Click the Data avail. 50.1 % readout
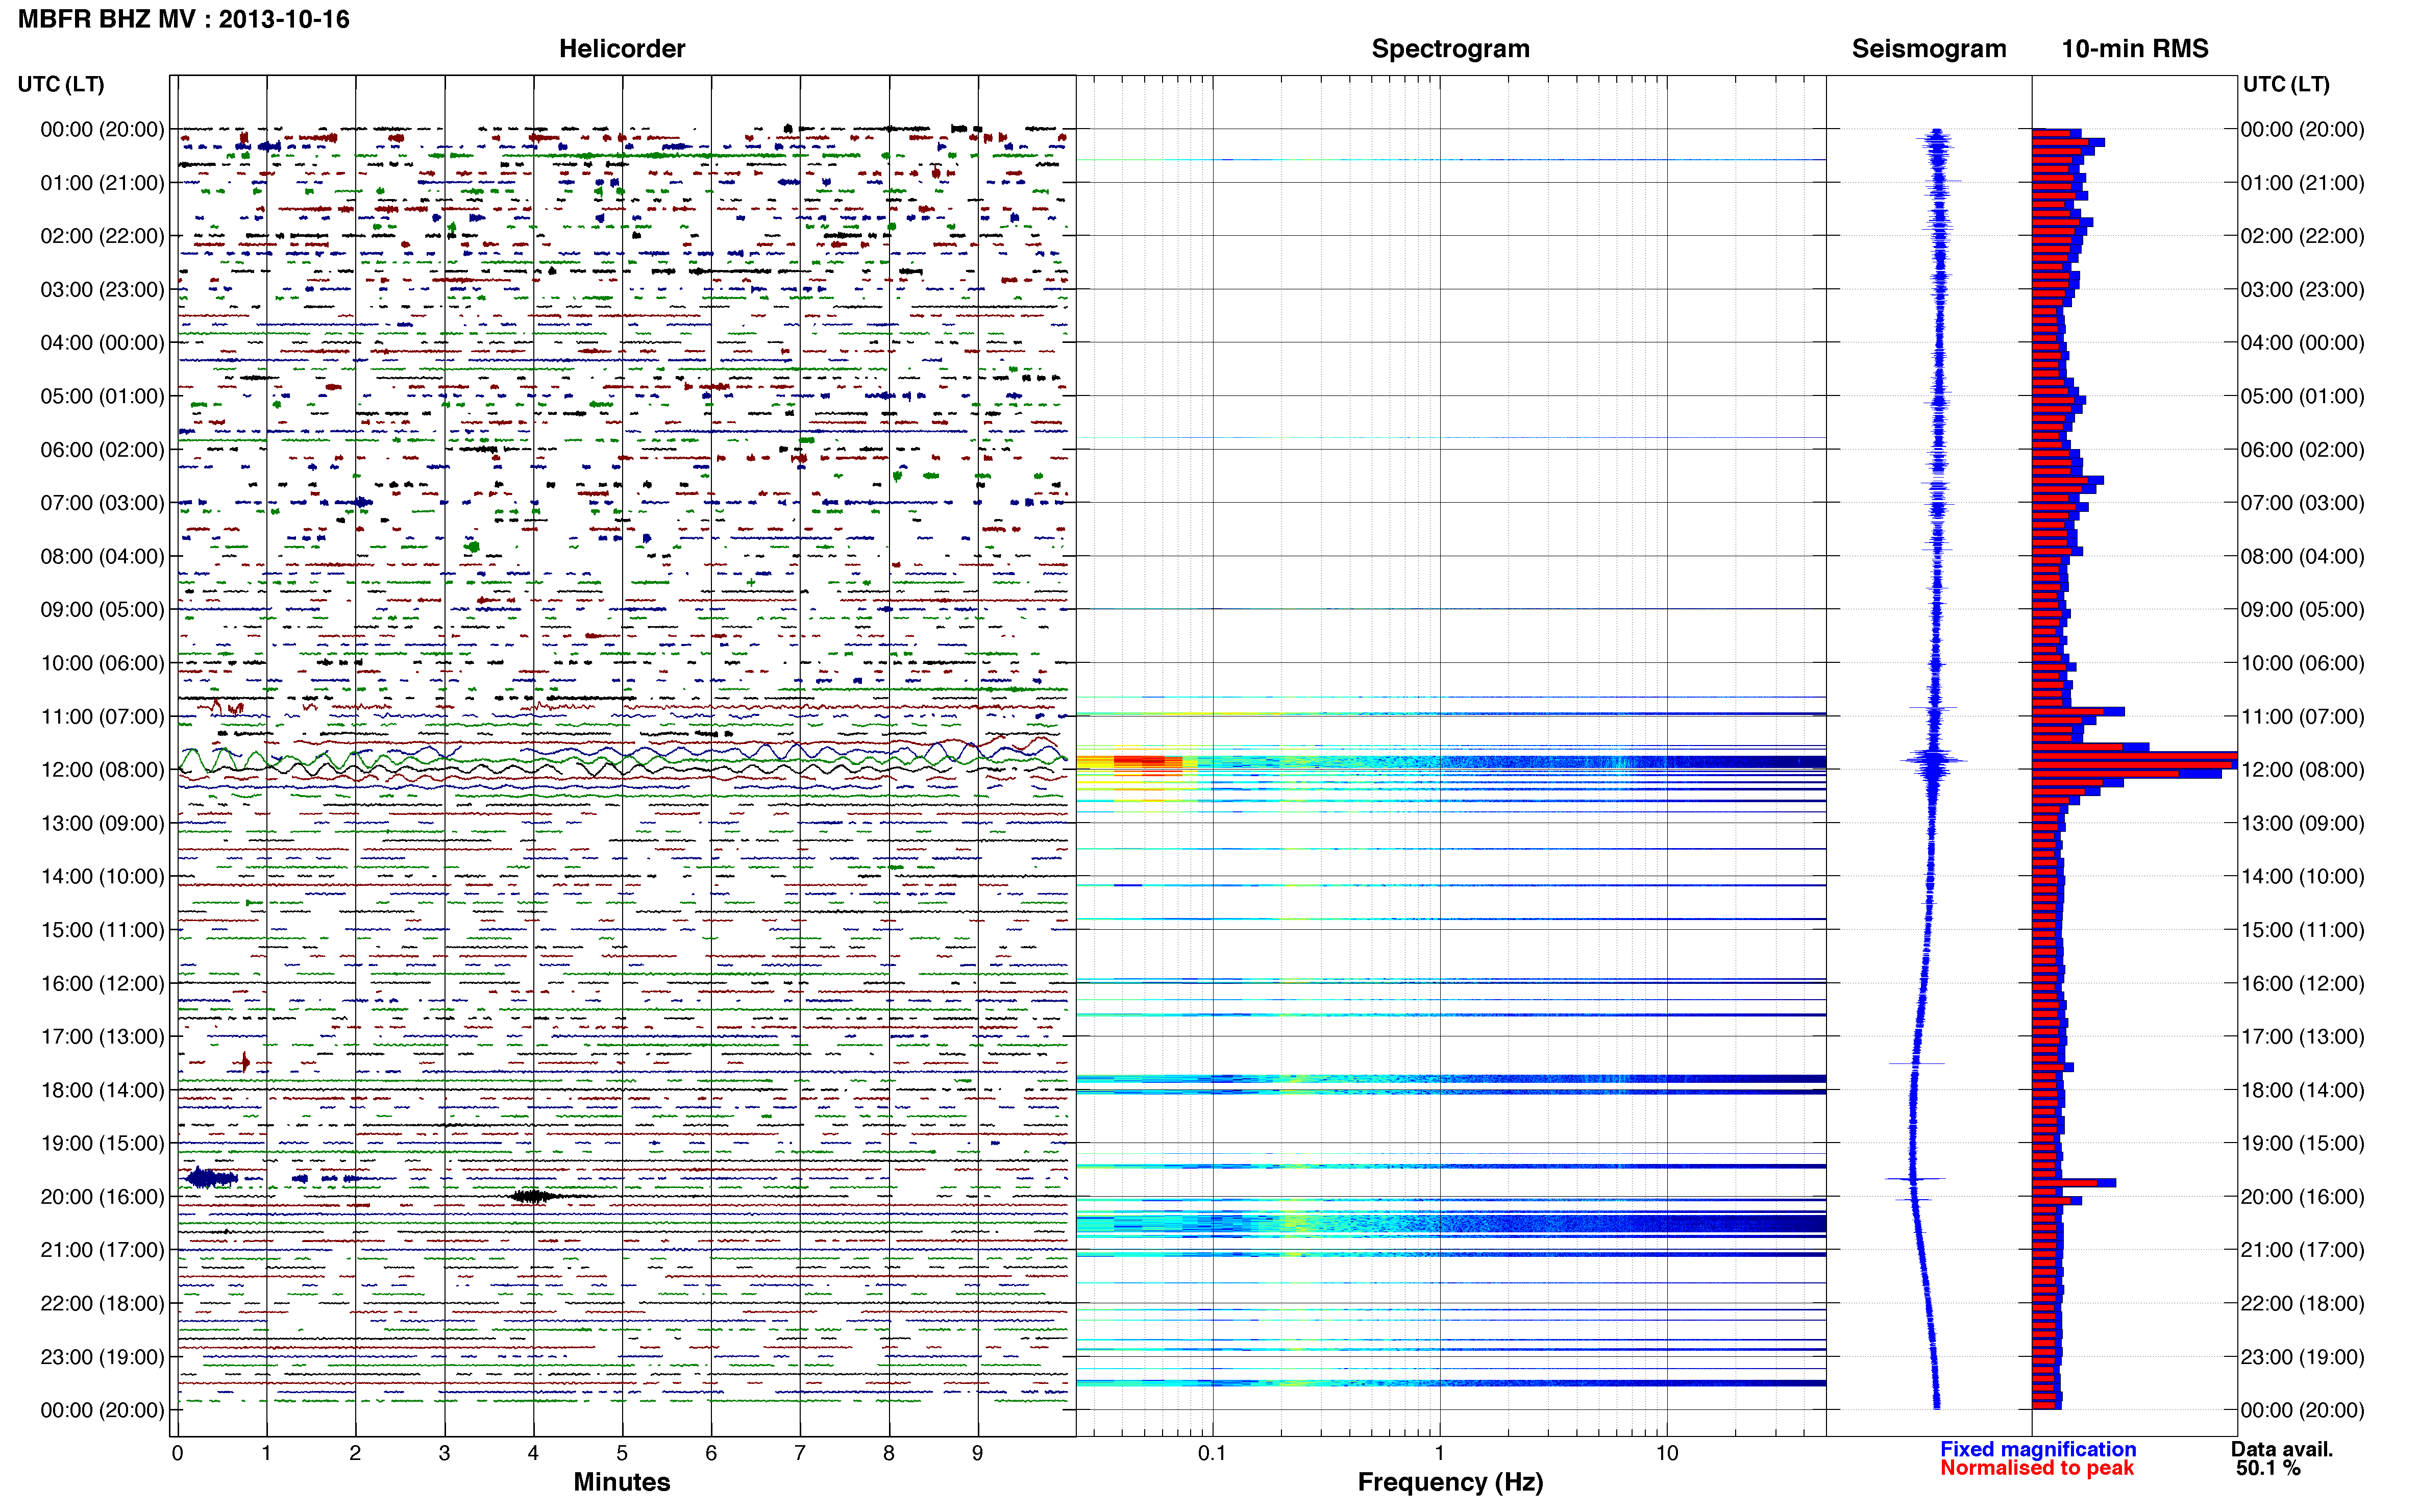This screenshot has height=1512, width=2419. pyautogui.click(x=2281, y=1458)
